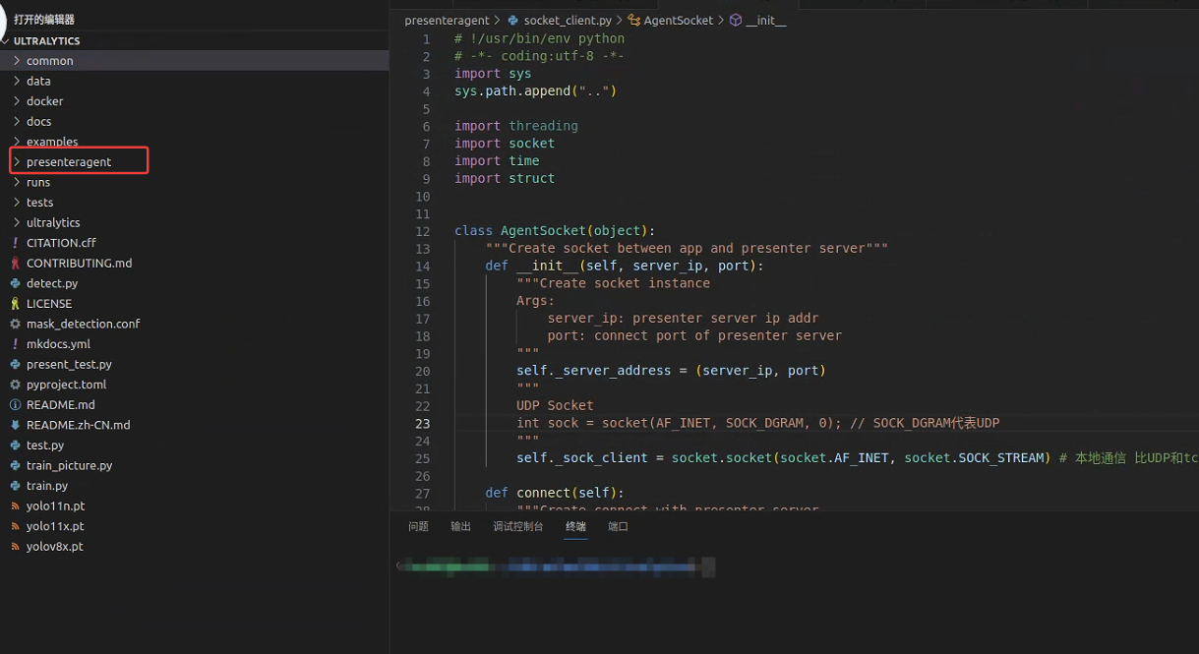Click the test.py Python icon
The image size is (1199, 654).
15,446
